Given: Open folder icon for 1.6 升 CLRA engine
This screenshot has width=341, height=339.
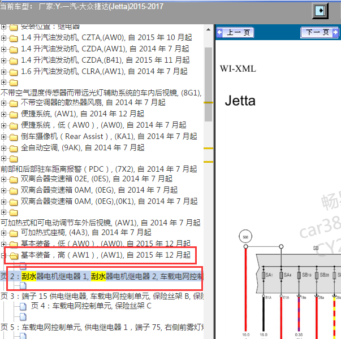Looking at the screenshot, I should 14,72.
